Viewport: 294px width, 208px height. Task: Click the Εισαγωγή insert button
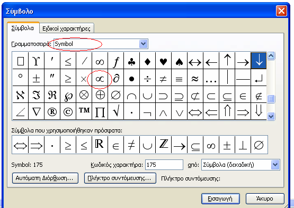[x=220, y=198]
